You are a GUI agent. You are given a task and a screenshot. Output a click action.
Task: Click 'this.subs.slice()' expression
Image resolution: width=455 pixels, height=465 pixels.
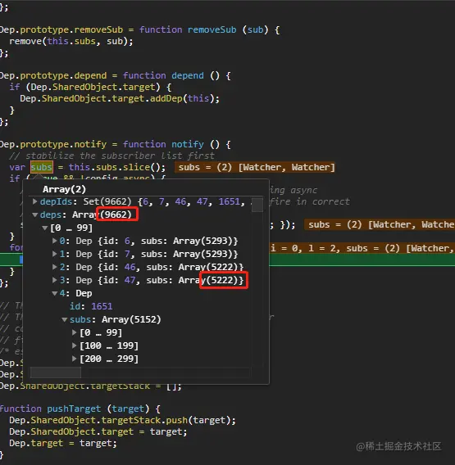click(115, 167)
